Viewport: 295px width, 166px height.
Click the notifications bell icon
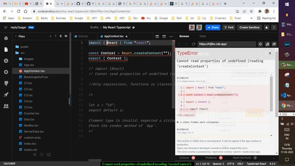pyautogui.click(x=266, y=28)
